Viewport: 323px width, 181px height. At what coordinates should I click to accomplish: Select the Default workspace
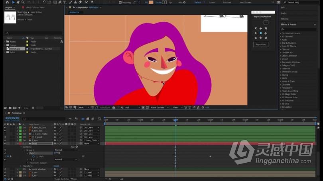tap(198, 2)
